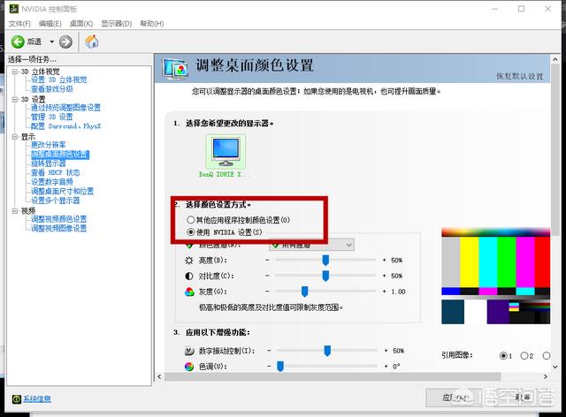Open 配置 Surround、PhysX in the tree
This screenshot has width=566, height=417.
(x=65, y=126)
